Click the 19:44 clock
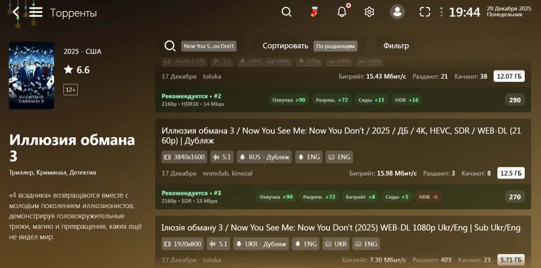Image resolution: width=541 pixels, height=268 pixels. [x=464, y=12]
